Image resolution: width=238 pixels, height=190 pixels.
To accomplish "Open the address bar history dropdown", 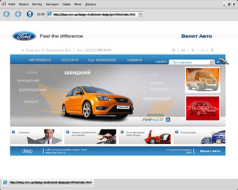I will pyautogui.click(x=141, y=14).
